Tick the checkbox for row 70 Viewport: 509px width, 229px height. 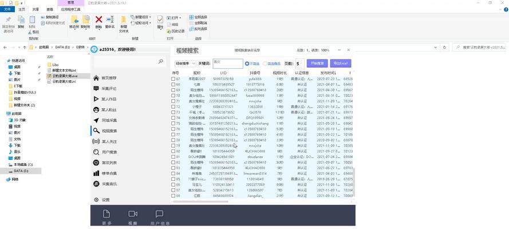(173, 96)
